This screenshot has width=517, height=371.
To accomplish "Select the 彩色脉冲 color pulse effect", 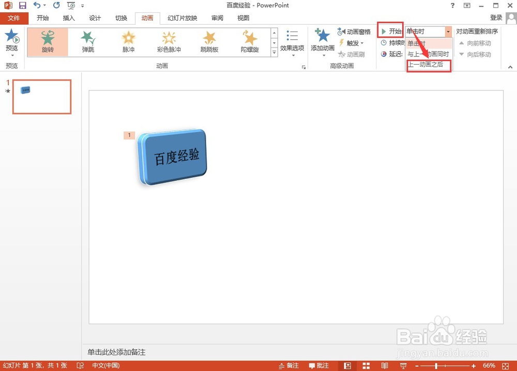I will (169, 41).
